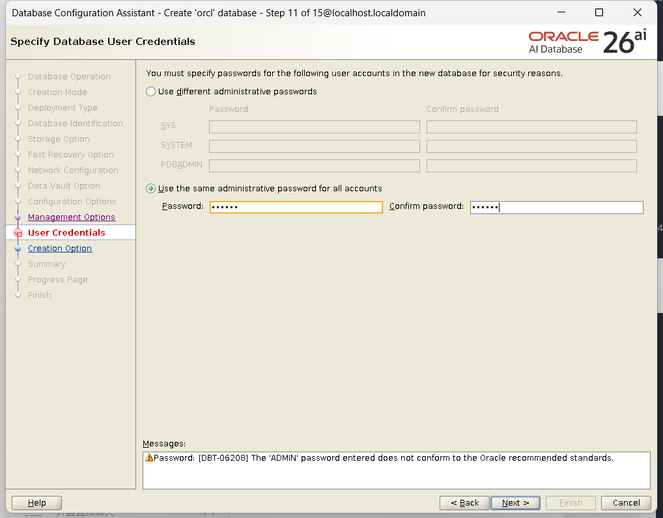Viewport: 663px width, 518px height.
Task: Click the SYSTEM confirm password field
Action: [531, 146]
